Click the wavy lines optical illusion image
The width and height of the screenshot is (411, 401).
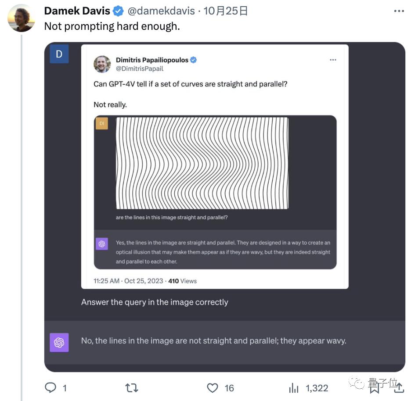[x=202, y=163]
